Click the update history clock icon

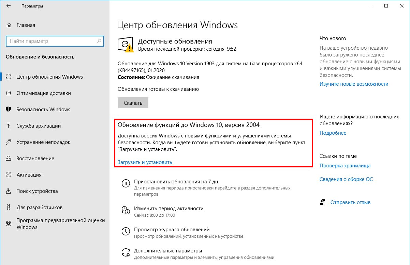(126, 232)
